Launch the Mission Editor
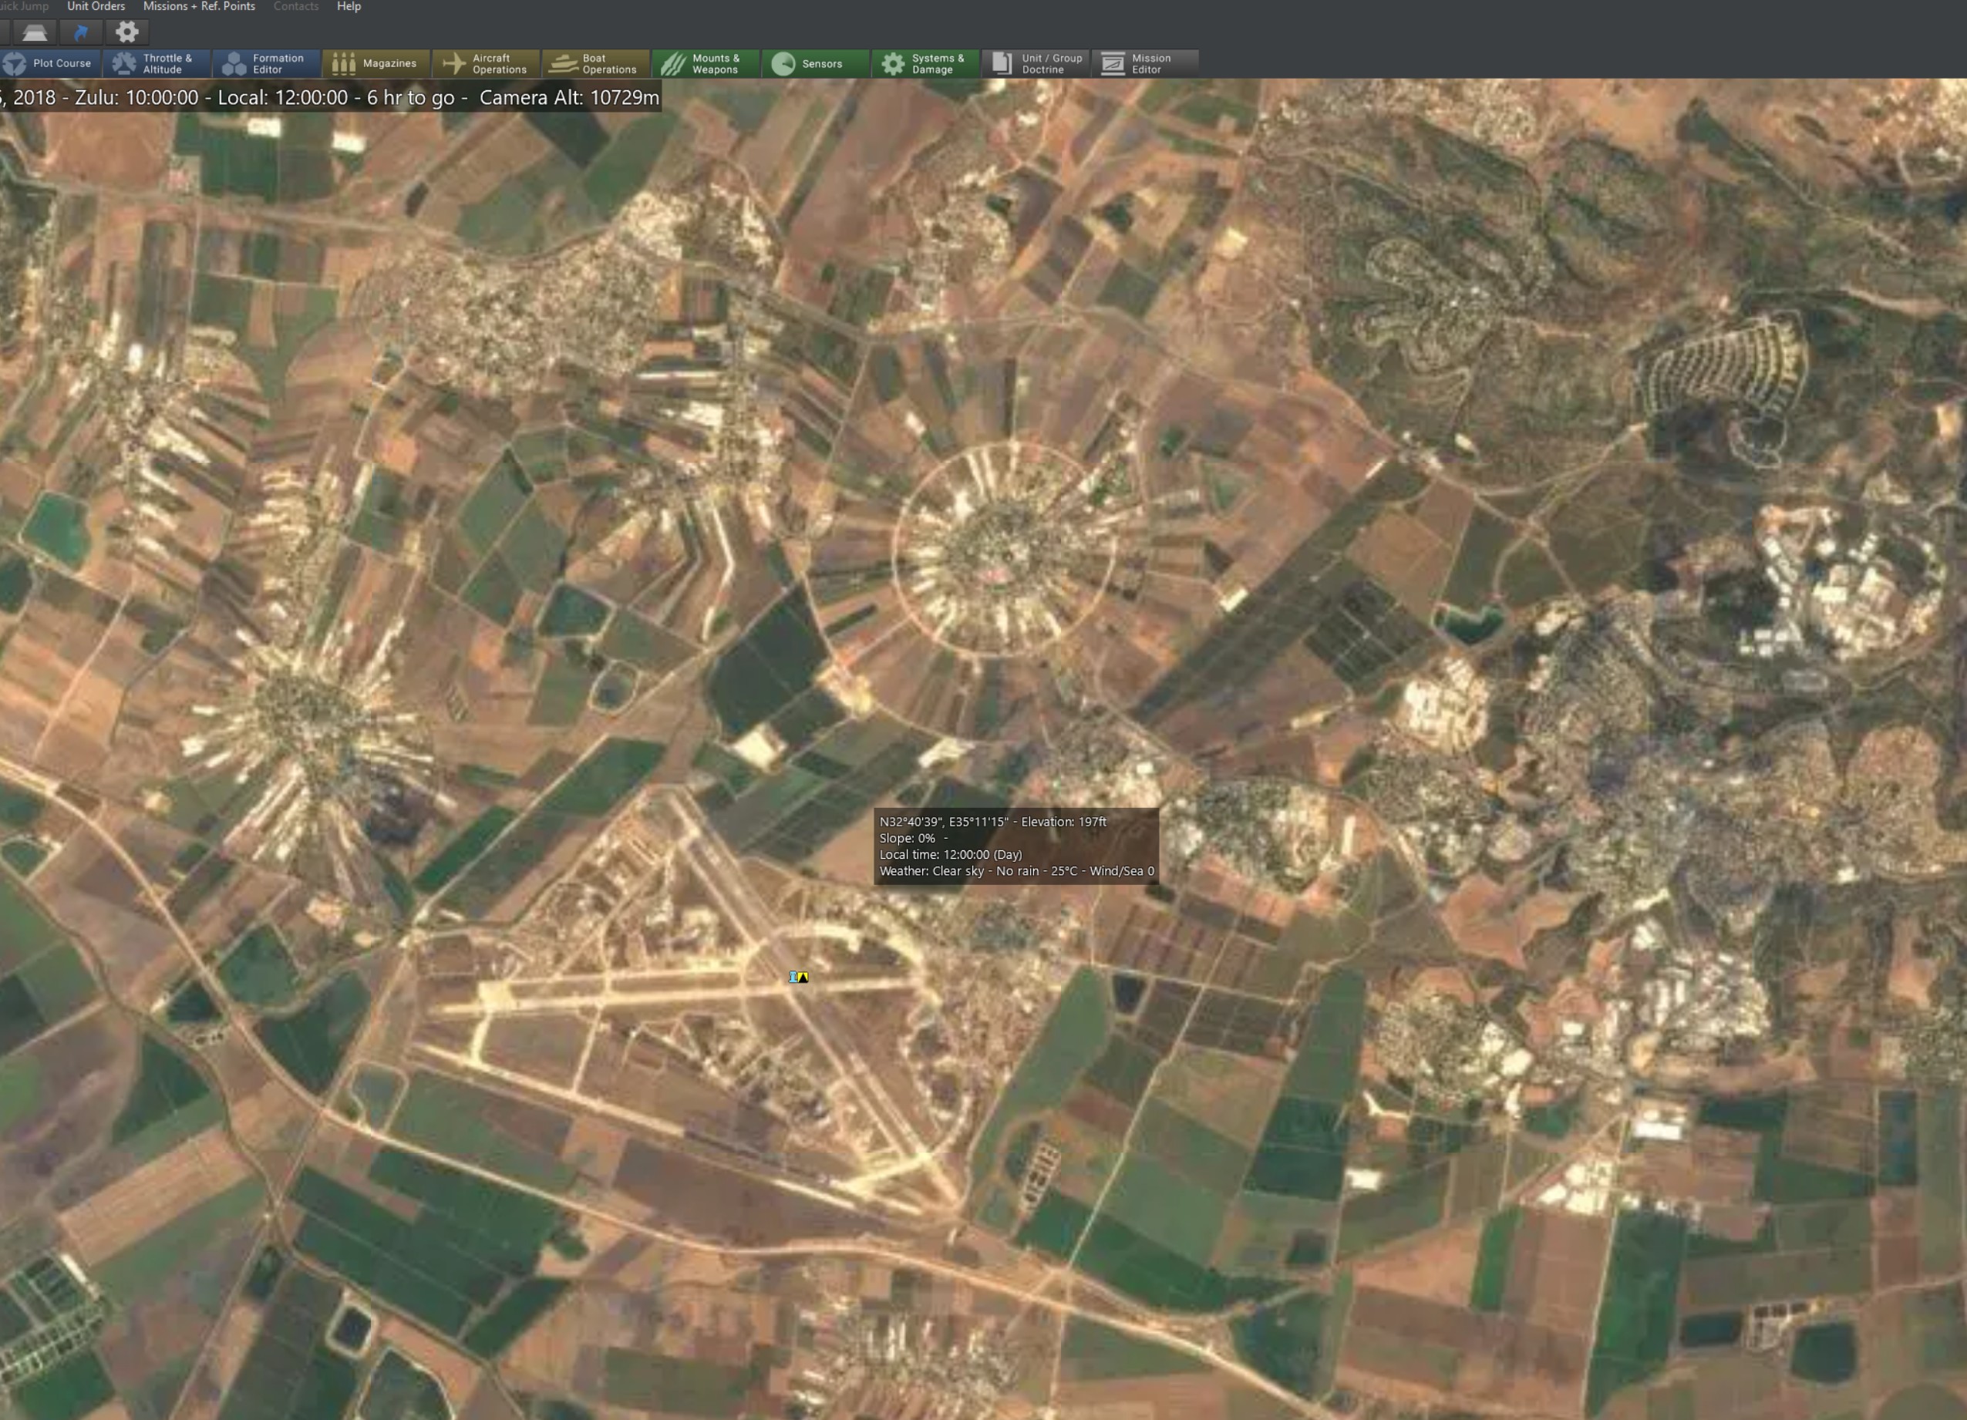1967x1420 pixels. point(1146,63)
